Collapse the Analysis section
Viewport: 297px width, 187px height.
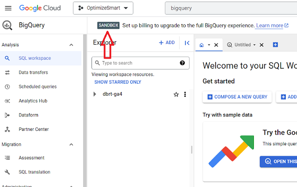point(71,45)
